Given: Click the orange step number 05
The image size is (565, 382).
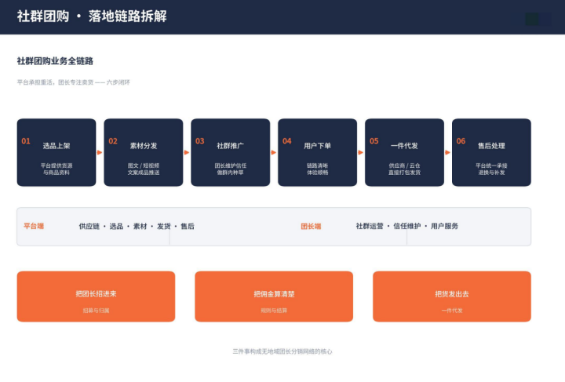Looking at the screenshot, I should pyautogui.click(x=374, y=141).
